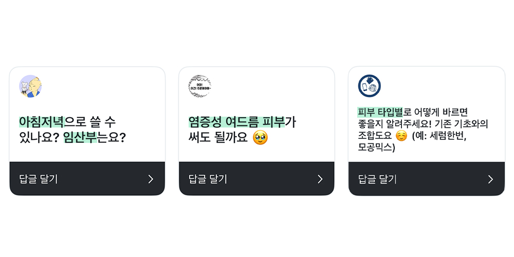Select the 있나요? line in the first card
514x257 pixels.
pyautogui.click(x=39, y=137)
